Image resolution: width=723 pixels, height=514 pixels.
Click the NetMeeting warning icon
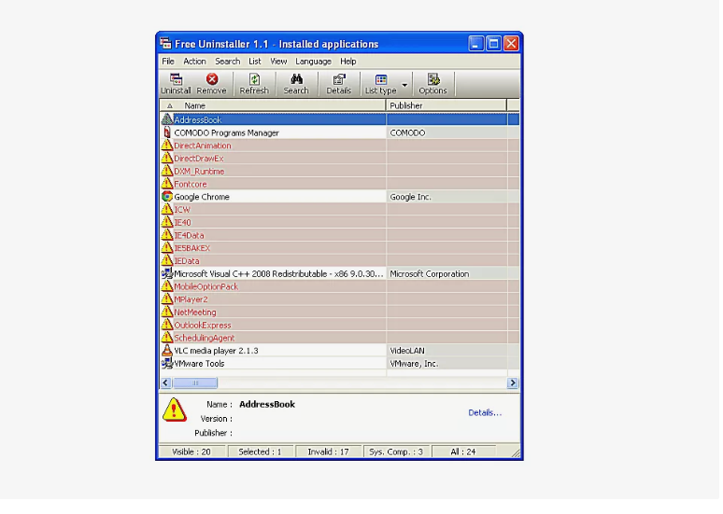point(167,313)
